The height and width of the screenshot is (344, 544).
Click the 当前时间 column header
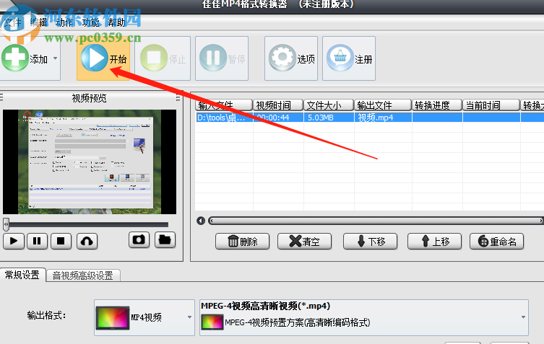click(491, 105)
